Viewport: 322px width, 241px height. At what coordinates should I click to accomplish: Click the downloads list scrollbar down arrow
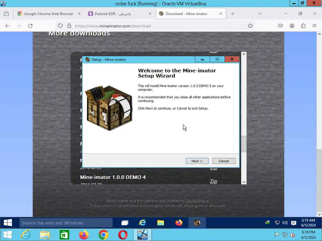point(244,182)
